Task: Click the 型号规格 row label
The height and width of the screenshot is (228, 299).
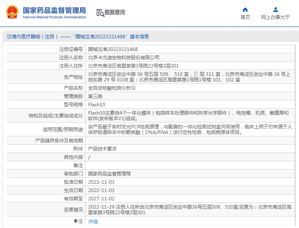Action: [x=73, y=104]
